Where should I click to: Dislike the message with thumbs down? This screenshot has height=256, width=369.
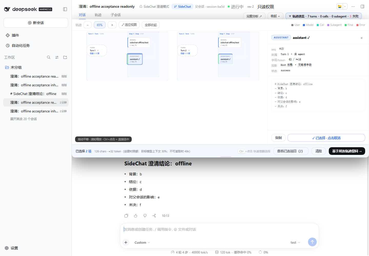point(145,216)
